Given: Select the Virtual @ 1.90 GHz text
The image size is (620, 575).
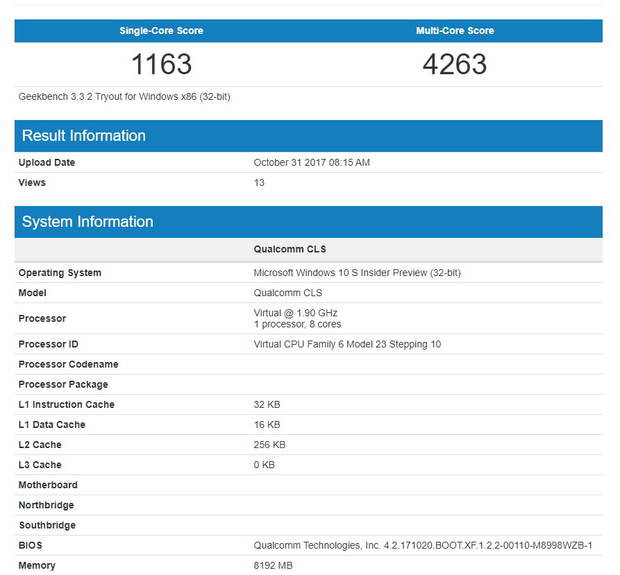Looking at the screenshot, I should (295, 313).
